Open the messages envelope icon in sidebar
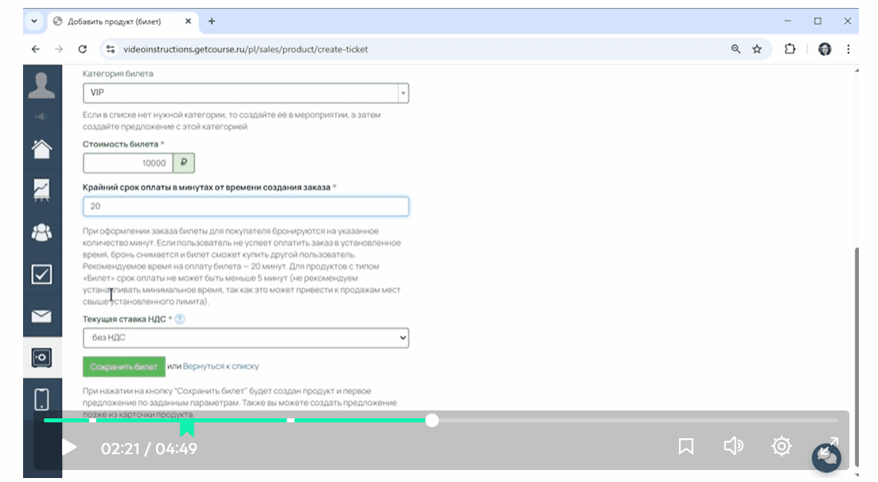 pos(41,317)
